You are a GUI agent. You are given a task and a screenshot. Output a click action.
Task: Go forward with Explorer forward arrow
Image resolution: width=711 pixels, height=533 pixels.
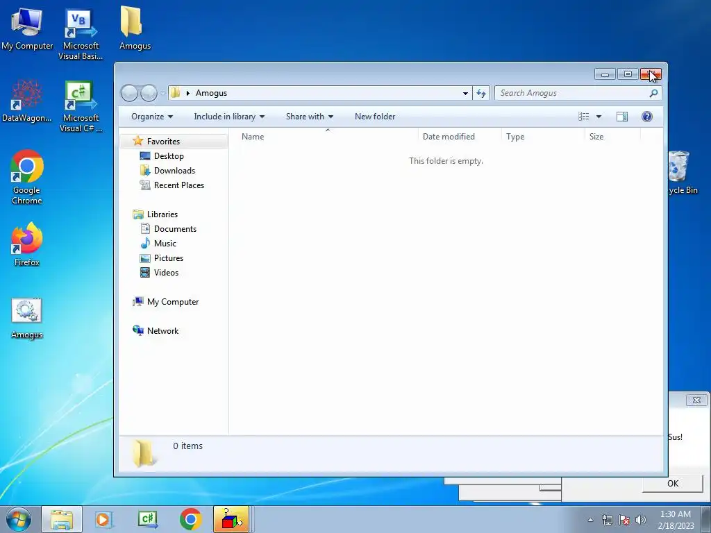tap(149, 93)
